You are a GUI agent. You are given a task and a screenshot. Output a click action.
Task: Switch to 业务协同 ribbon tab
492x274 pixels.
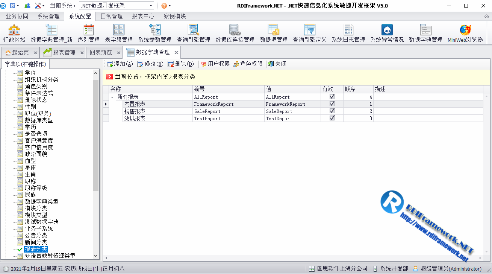click(17, 16)
